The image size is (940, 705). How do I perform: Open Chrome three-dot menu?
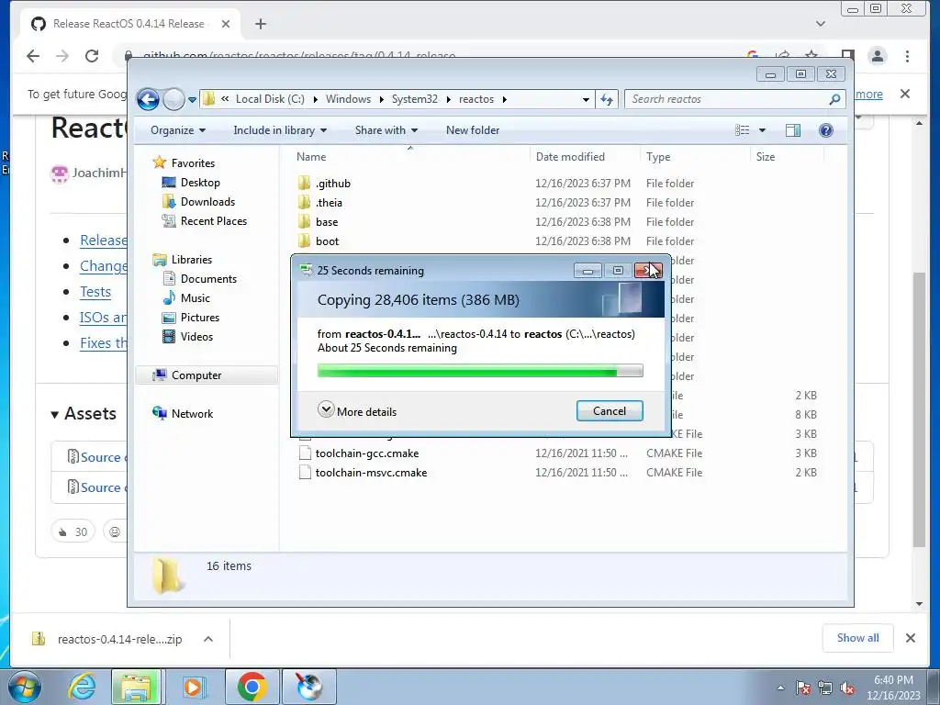click(x=907, y=56)
